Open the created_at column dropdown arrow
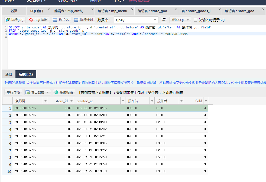This screenshot has width=266, height=182. click(123, 101)
